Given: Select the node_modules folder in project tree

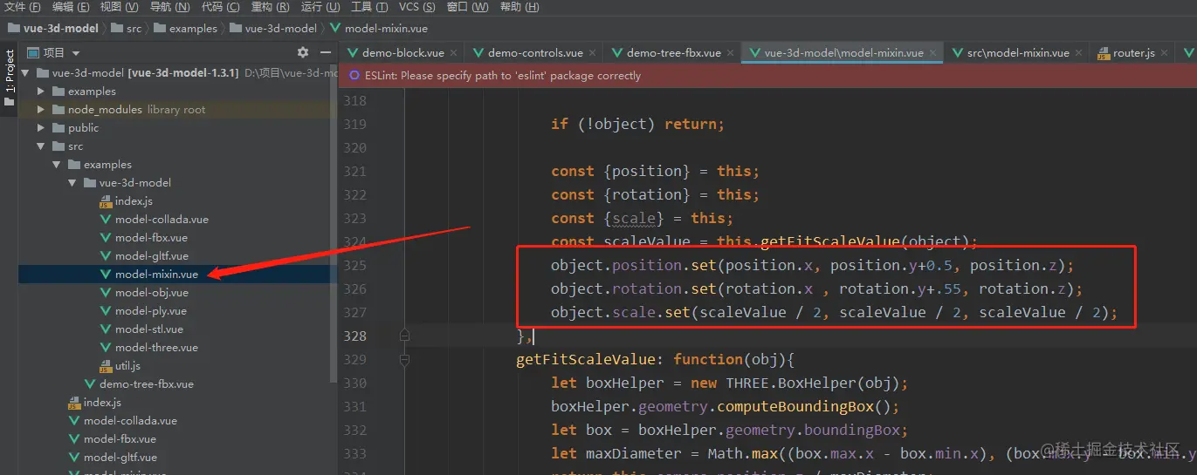Looking at the screenshot, I should click(x=105, y=110).
